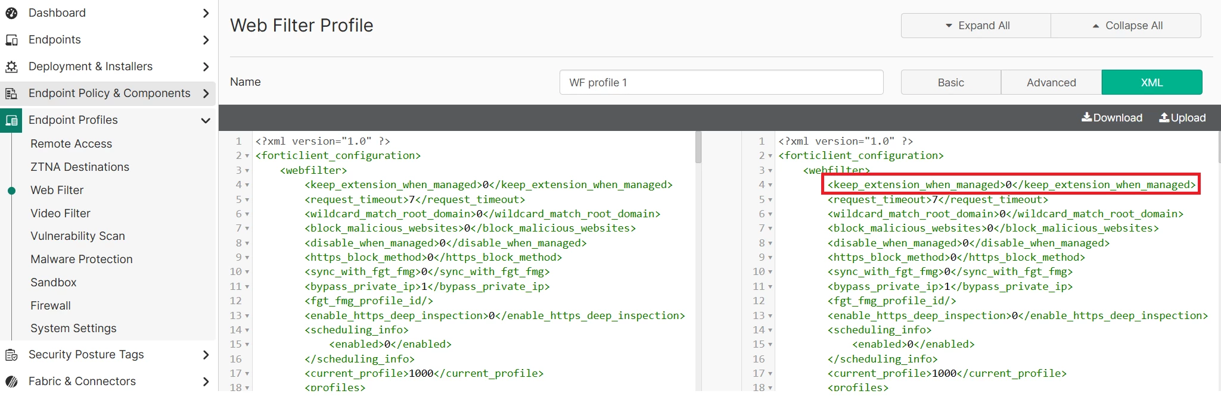Click Endpoints label in sidebar

[54, 40]
